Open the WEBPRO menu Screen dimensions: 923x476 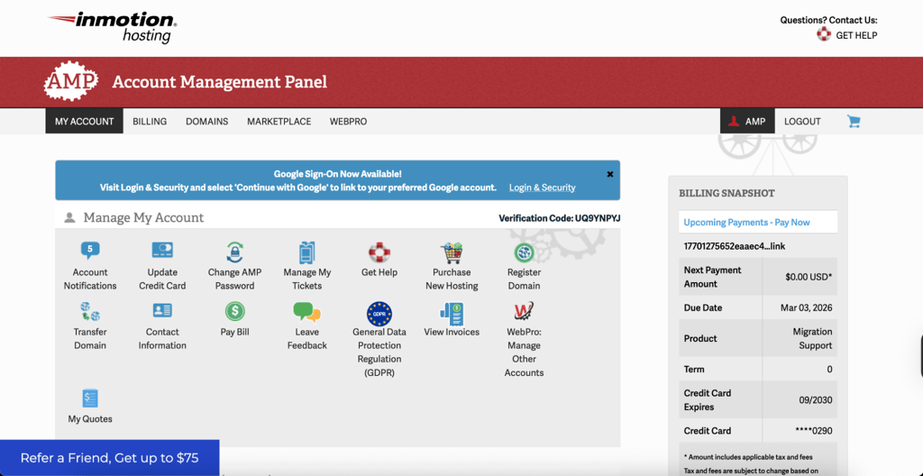coord(349,122)
